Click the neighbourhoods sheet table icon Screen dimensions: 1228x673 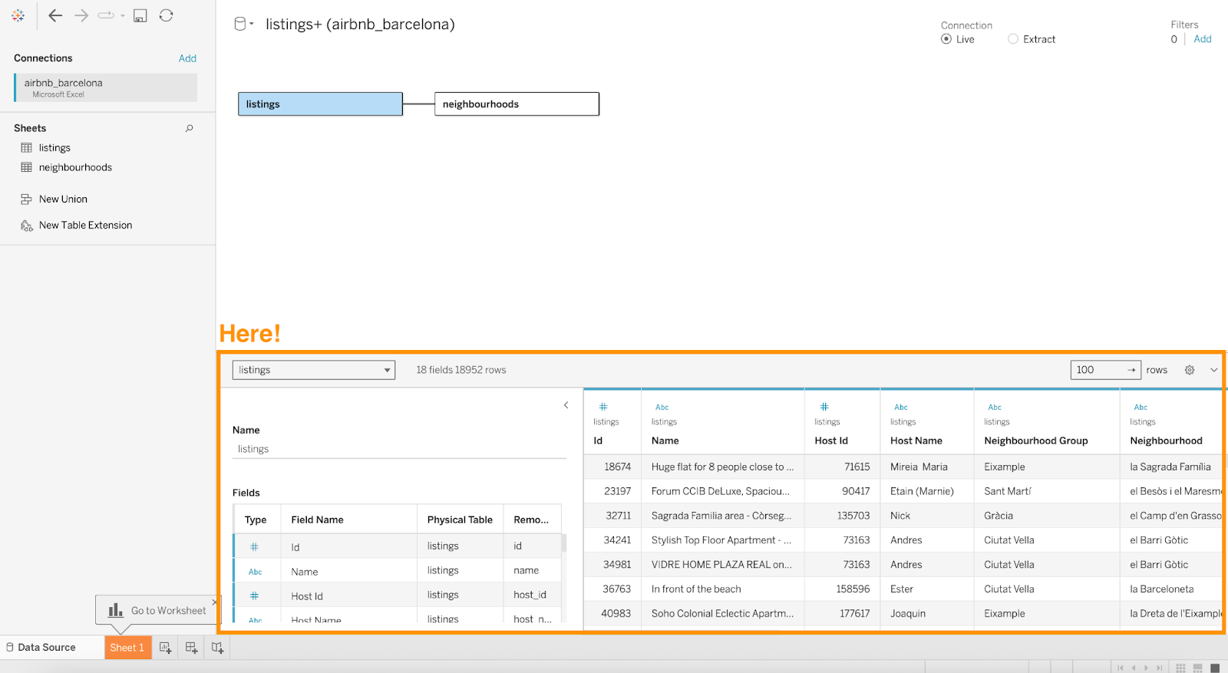26,167
